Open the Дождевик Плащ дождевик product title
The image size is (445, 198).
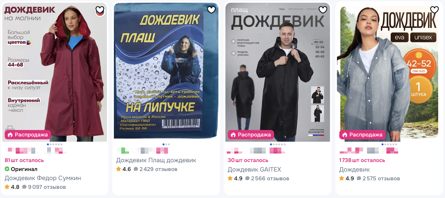[156, 160]
